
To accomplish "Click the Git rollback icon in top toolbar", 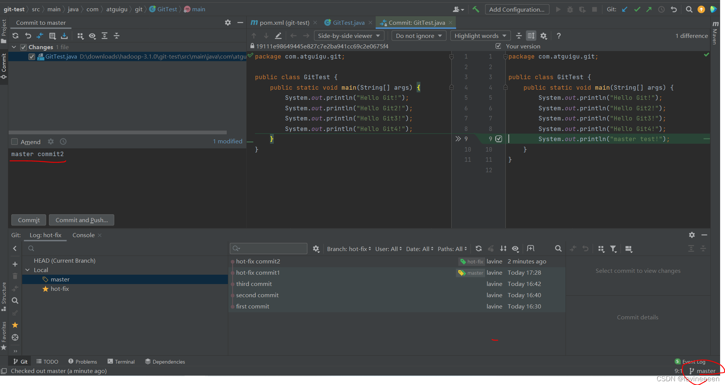I will pyautogui.click(x=674, y=9).
